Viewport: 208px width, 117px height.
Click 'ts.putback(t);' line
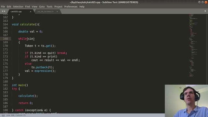43,67
